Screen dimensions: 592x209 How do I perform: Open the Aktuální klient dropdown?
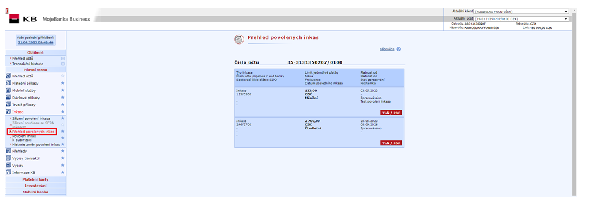(521, 12)
